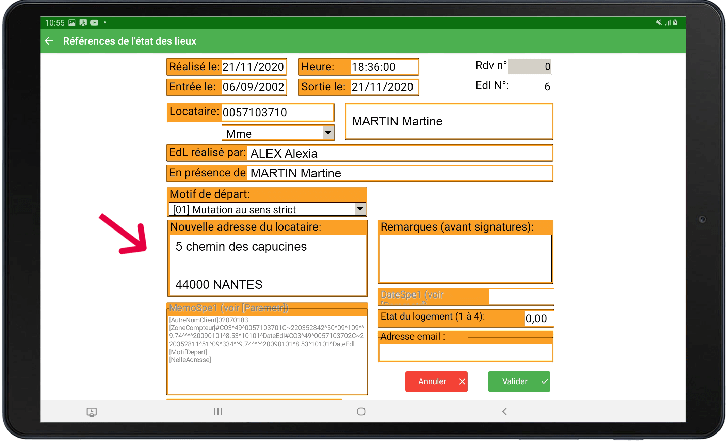Tap the image notification icon in status bar
This screenshot has width=727, height=441.
[x=72, y=23]
